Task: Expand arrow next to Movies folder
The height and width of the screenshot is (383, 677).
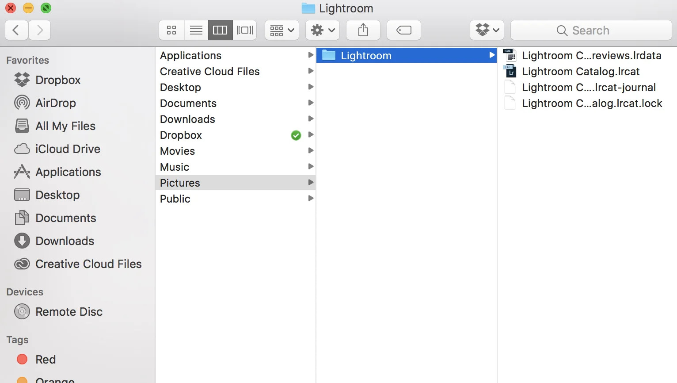Action: tap(311, 150)
